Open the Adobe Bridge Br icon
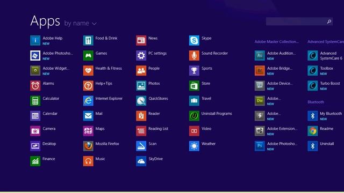 coord(260,70)
